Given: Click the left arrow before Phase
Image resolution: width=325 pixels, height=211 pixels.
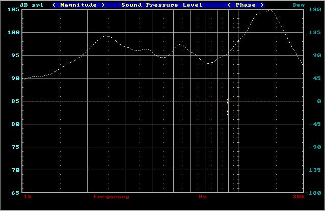Looking at the screenshot, I should [229, 5].
